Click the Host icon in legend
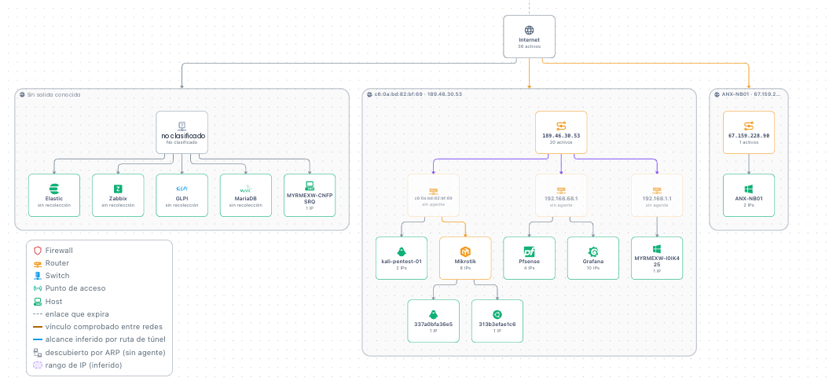The height and width of the screenshot is (385, 829). pyautogui.click(x=38, y=302)
